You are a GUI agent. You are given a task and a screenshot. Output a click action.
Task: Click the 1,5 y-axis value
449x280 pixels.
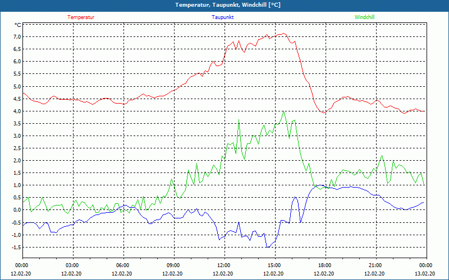pyautogui.click(x=17, y=173)
